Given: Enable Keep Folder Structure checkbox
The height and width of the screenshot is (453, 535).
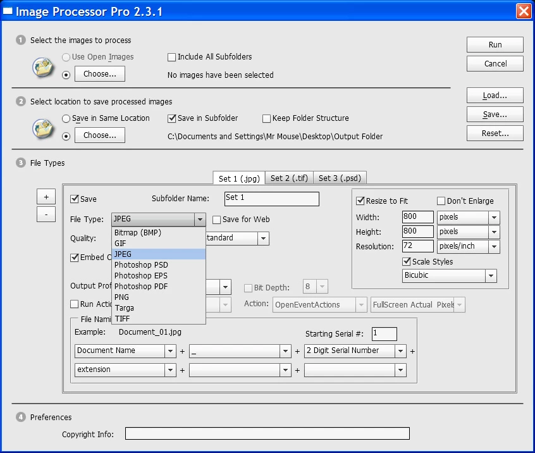Looking at the screenshot, I should 266,118.
